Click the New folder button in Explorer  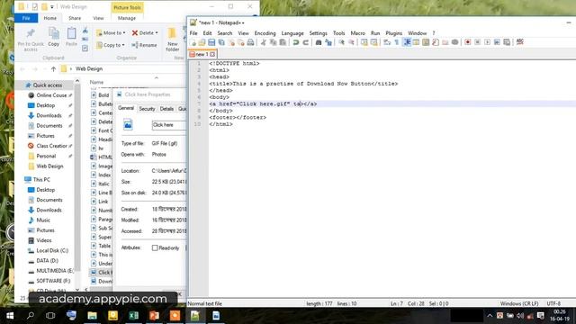click(172, 39)
